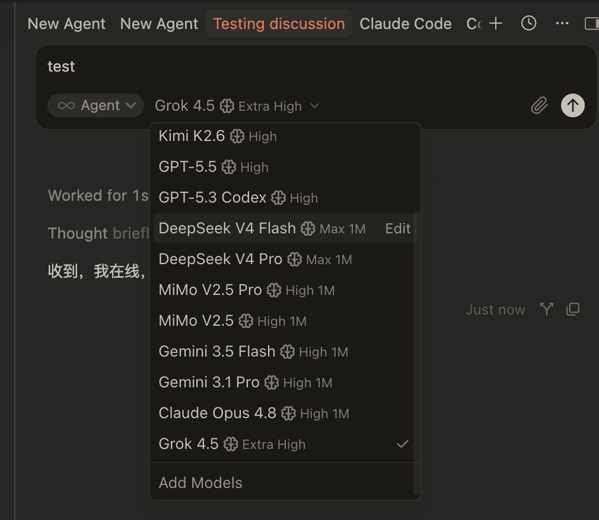Click Edit on DeepSeek V4 Flash row
The image size is (599, 520).
pyautogui.click(x=398, y=229)
